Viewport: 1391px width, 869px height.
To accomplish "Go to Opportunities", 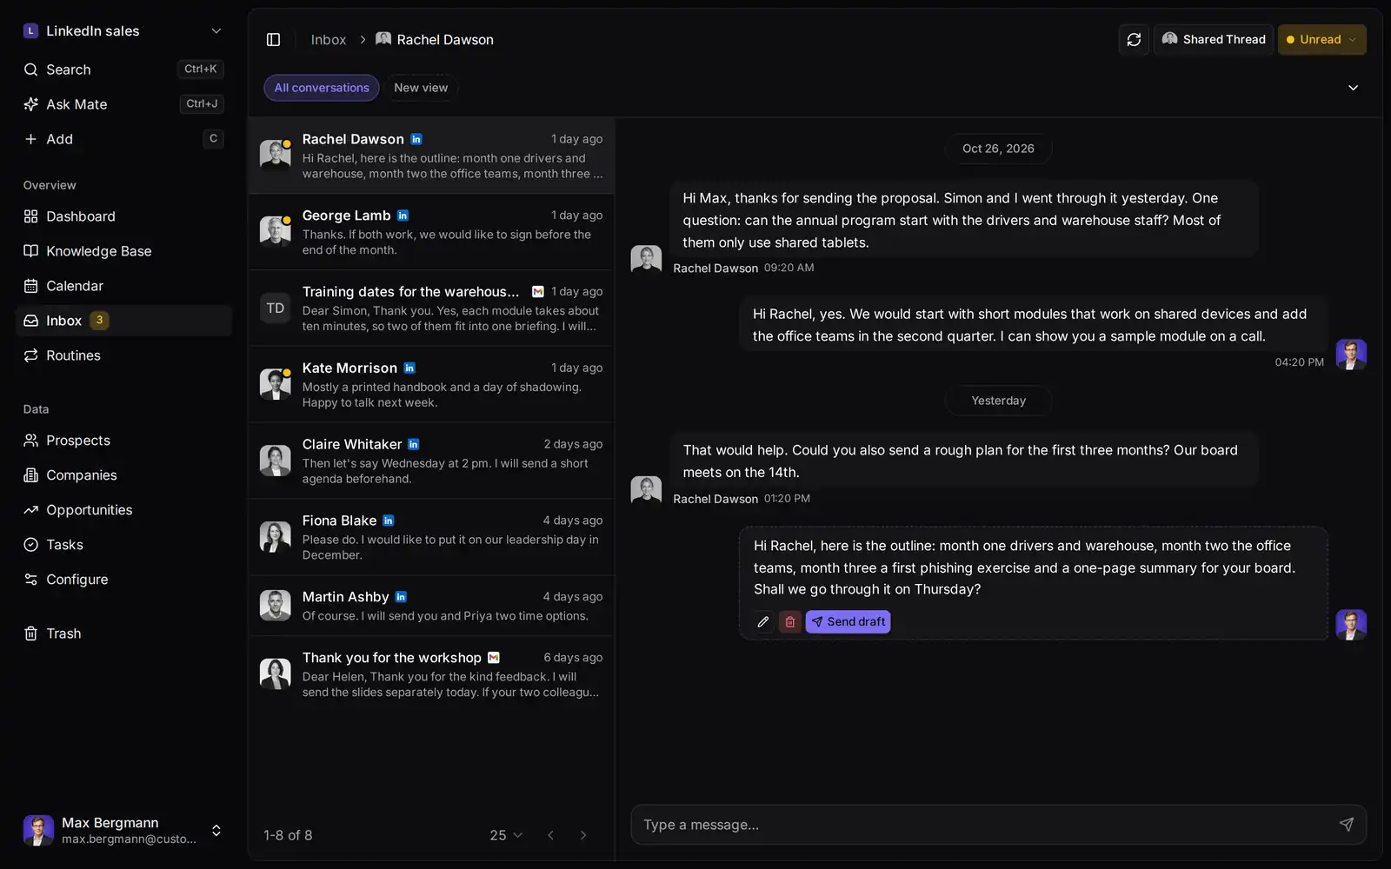I will (x=123, y=510).
